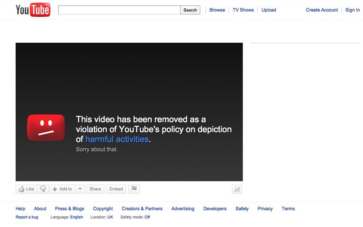Screen dimensions: 363x227
Task: Open the Help footer link
Action: tap(20, 208)
